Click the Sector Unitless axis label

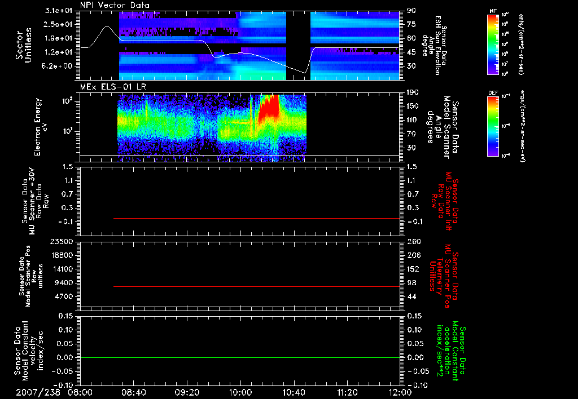24,45
